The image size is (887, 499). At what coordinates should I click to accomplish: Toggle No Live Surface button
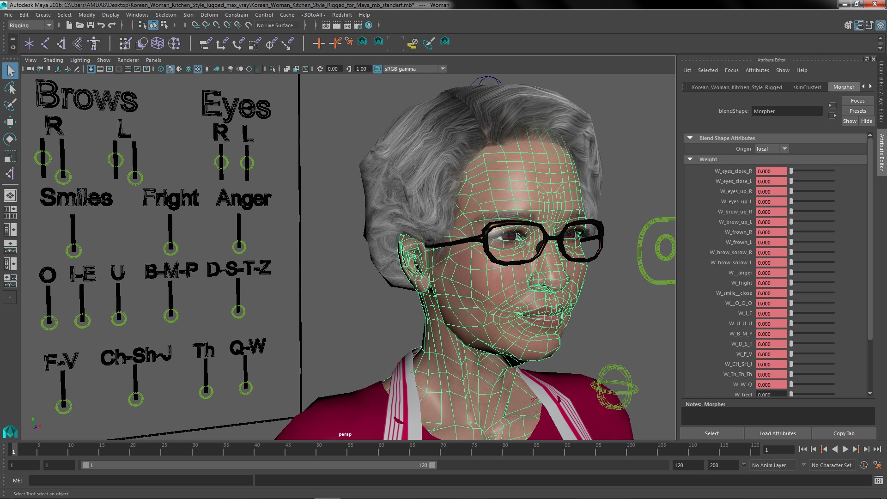274,25
